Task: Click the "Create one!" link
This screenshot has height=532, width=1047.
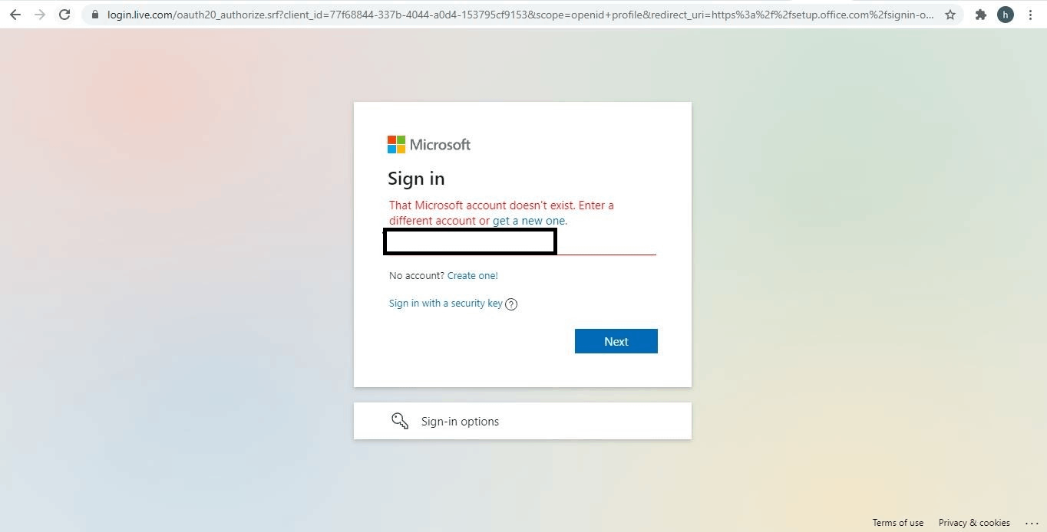Action: 473,276
